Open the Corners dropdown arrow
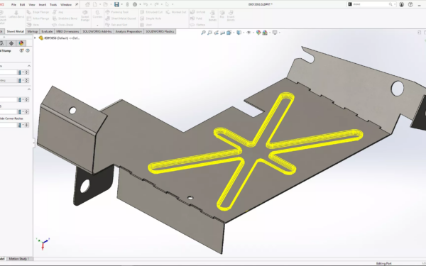 (x=97, y=25)
